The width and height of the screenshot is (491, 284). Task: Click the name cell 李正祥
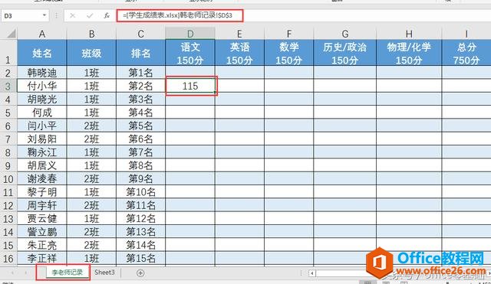42,259
